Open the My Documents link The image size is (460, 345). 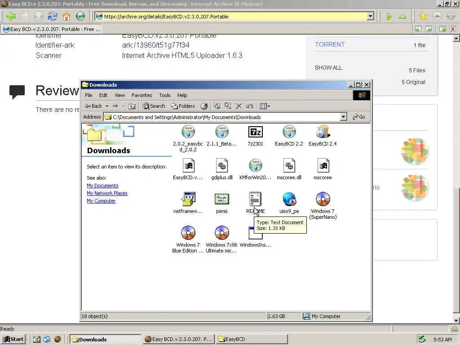coord(103,186)
